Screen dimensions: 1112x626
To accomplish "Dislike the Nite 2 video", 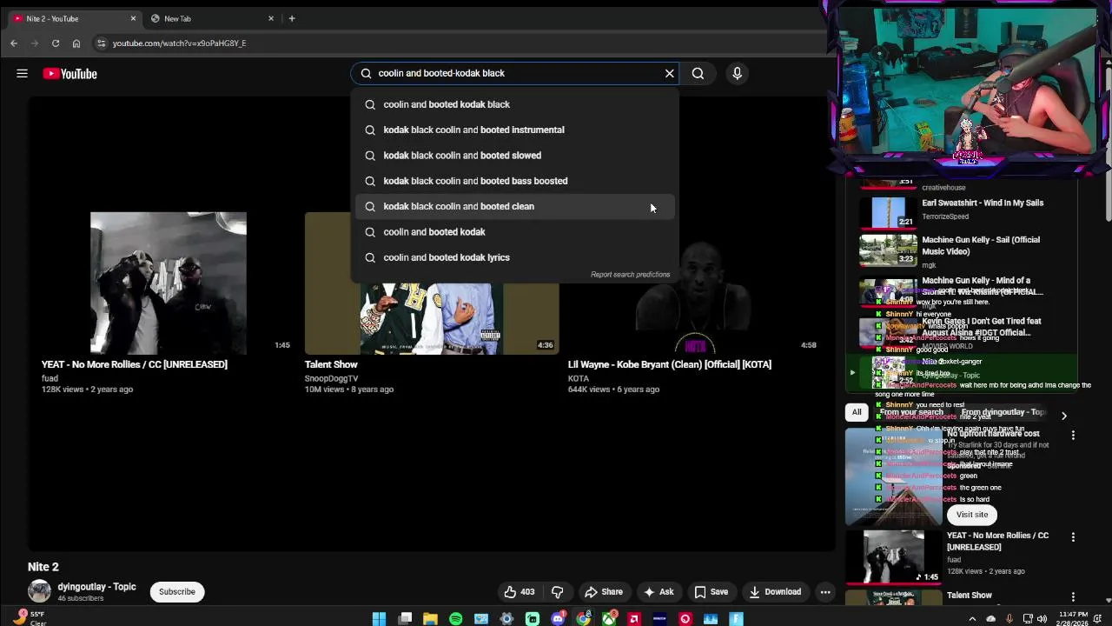I will click(x=558, y=592).
